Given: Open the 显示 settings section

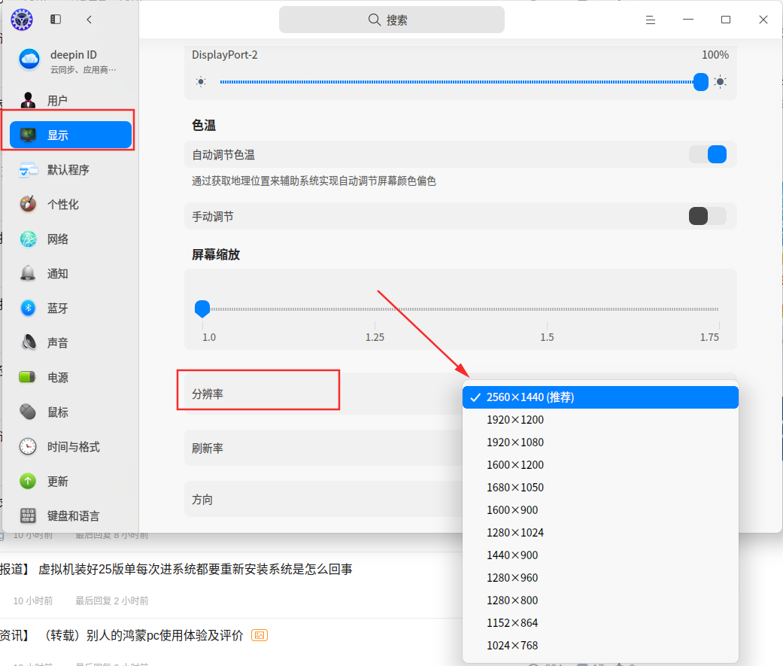Looking at the screenshot, I should (71, 135).
